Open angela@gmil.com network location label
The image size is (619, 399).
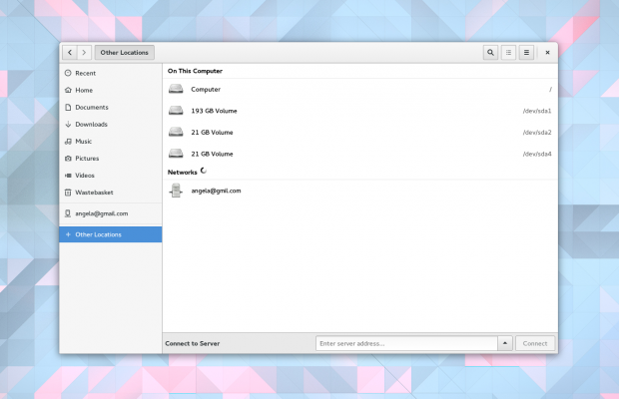[x=216, y=191]
